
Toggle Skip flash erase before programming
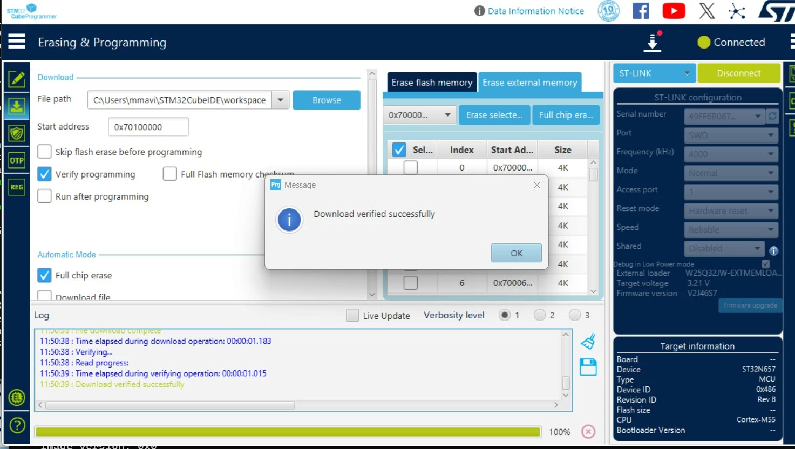44,152
